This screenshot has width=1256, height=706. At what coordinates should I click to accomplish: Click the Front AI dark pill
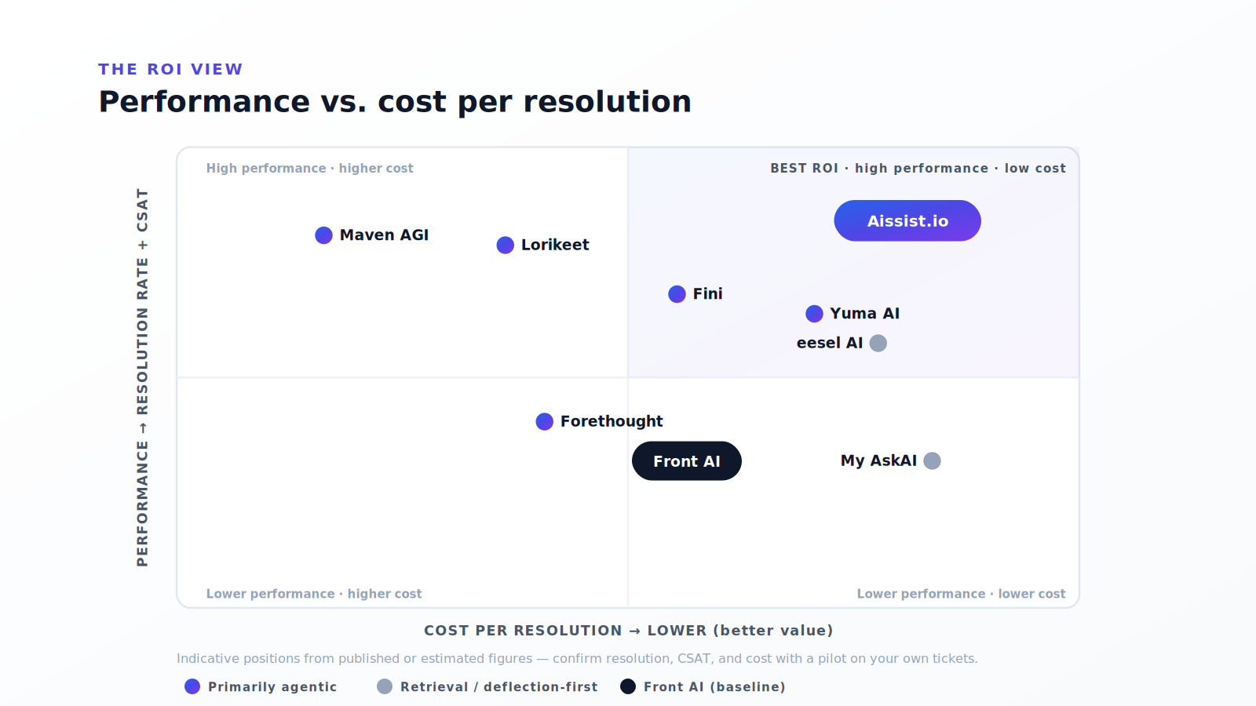(687, 461)
